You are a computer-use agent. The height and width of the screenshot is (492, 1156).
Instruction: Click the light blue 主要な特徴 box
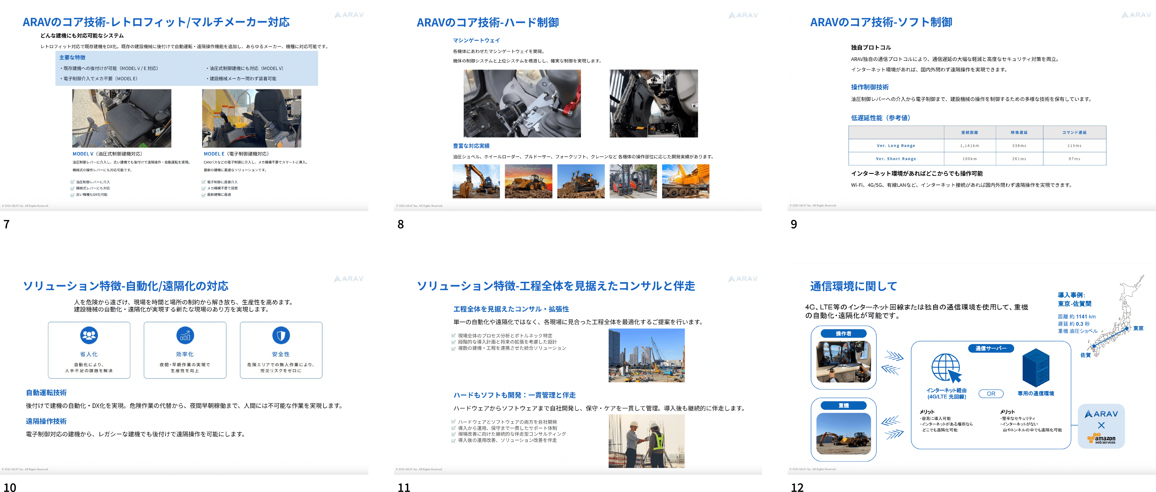(x=187, y=68)
